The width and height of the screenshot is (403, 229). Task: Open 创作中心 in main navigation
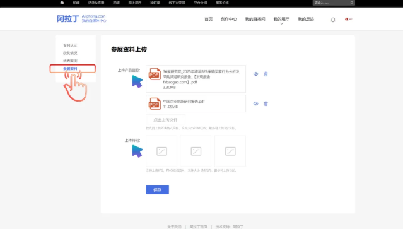pos(229,19)
